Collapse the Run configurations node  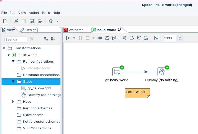pyautogui.click(x=13, y=62)
